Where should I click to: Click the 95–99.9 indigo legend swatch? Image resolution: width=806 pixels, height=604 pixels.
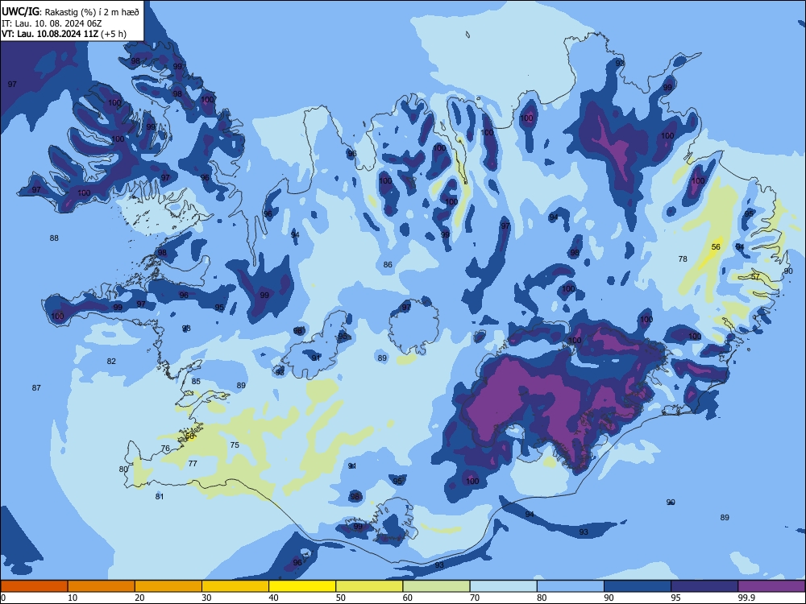(704, 586)
